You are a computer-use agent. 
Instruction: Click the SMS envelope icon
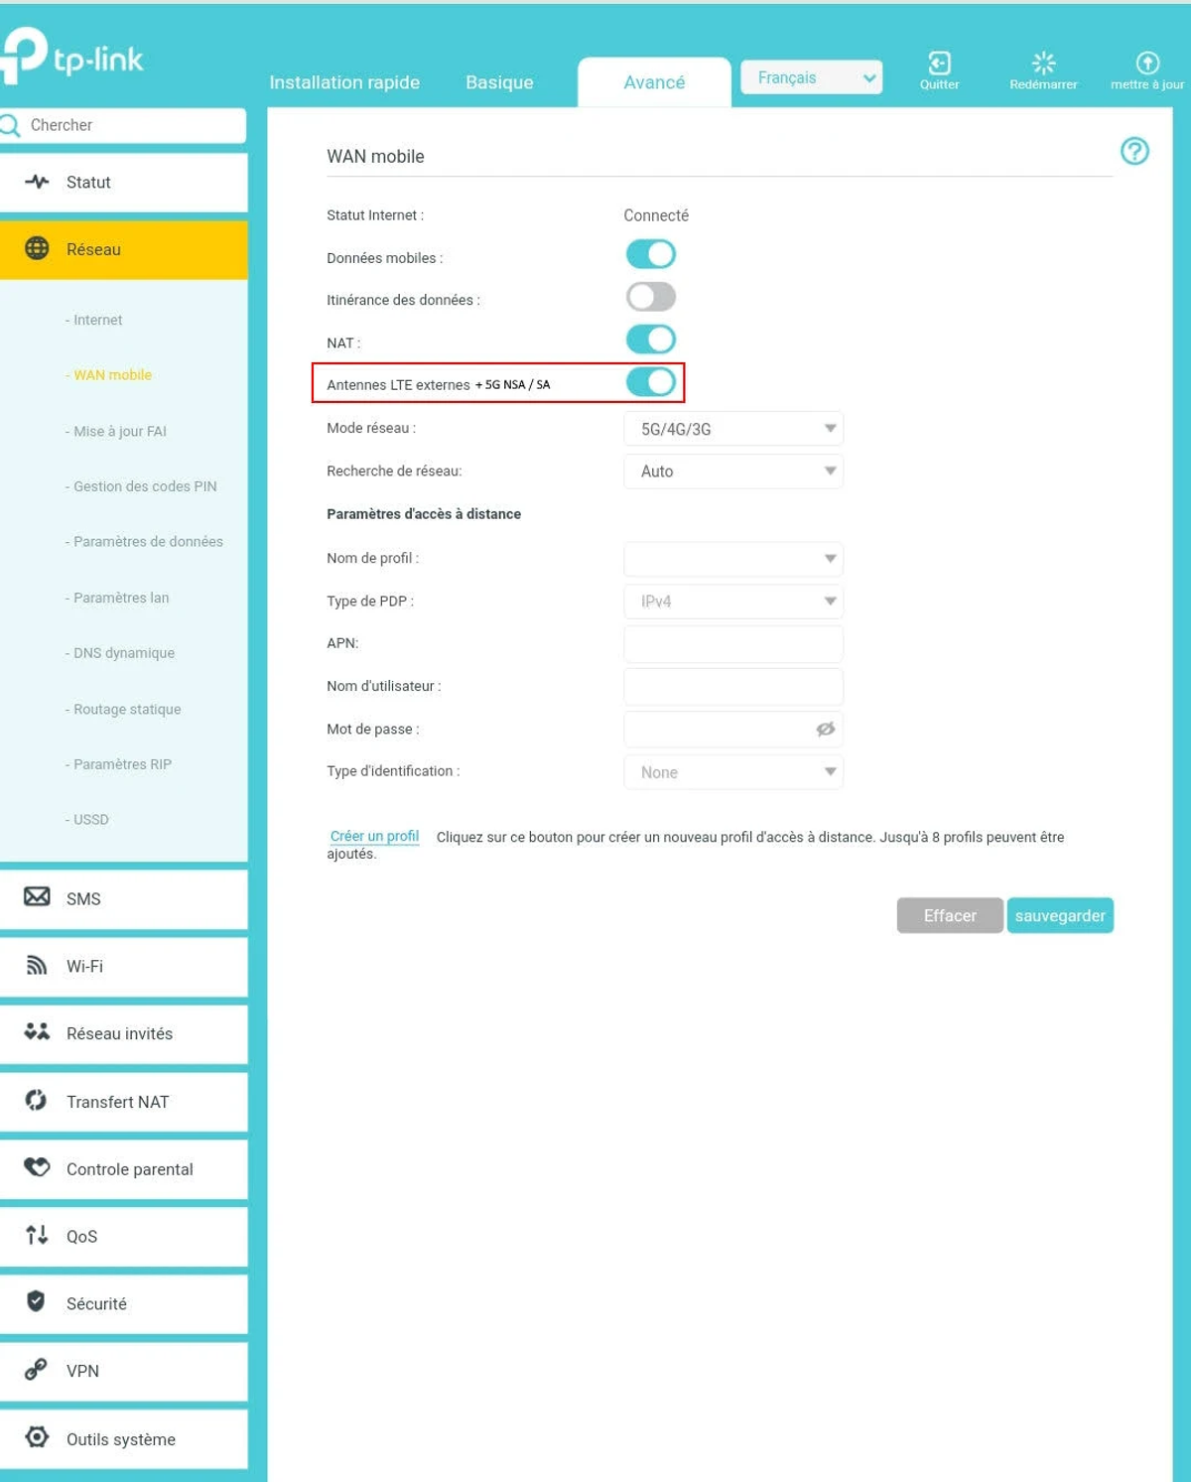click(x=37, y=896)
